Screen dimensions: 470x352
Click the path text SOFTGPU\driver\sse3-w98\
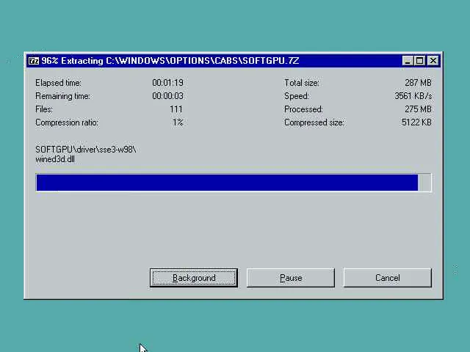coord(86,150)
